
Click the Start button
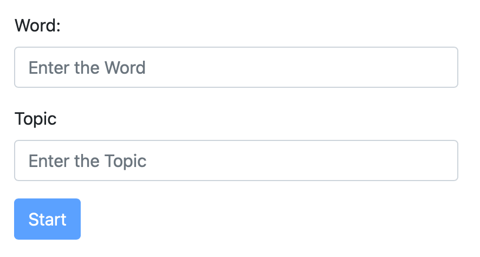47,219
